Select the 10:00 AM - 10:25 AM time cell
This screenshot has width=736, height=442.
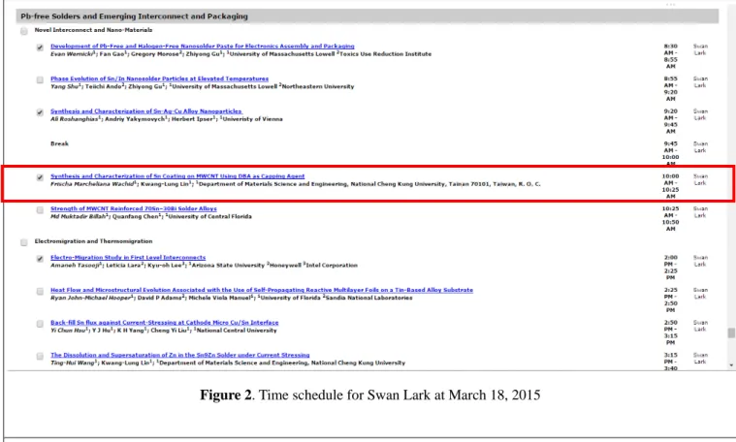[x=670, y=186]
